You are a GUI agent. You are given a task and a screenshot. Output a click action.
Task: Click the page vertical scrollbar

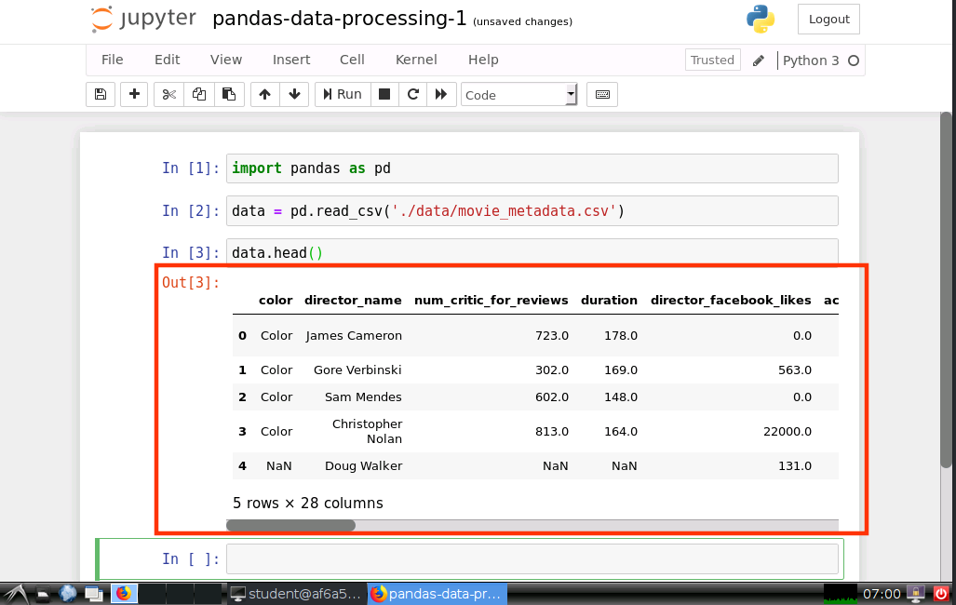[946, 290]
